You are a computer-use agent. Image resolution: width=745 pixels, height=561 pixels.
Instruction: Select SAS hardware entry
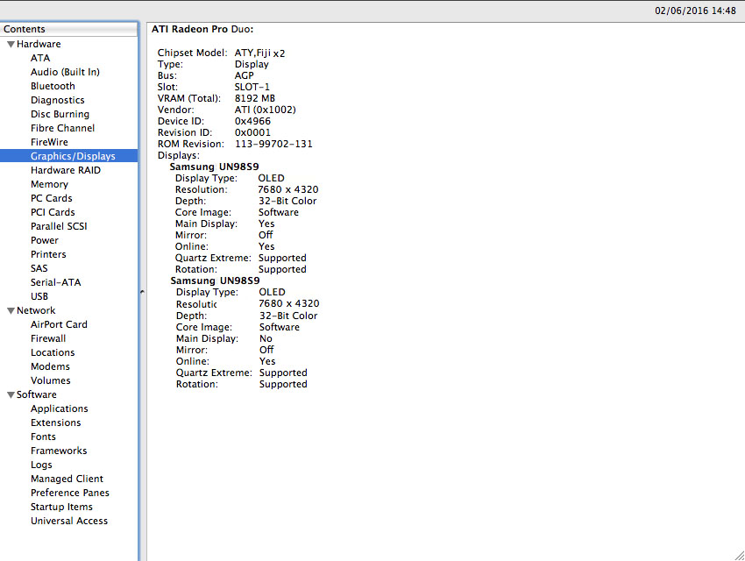39,268
